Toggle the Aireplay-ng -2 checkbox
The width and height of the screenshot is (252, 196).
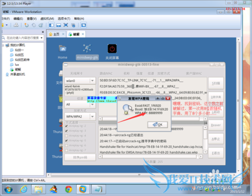pos(67,126)
